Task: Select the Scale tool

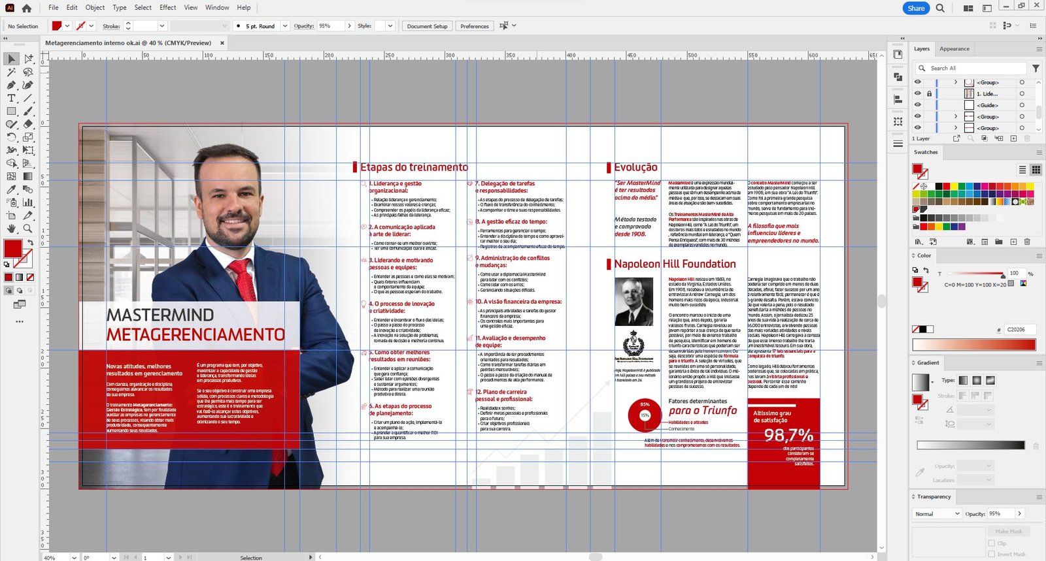Action: [x=28, y=137]
